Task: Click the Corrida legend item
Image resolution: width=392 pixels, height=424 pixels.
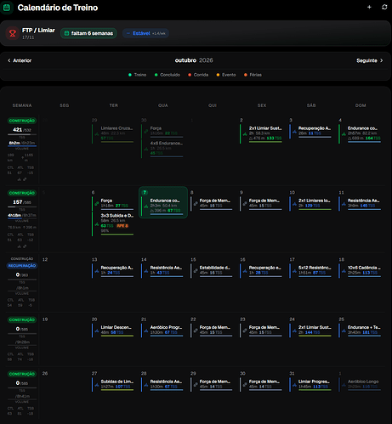Action: click(x=198, y=75)
